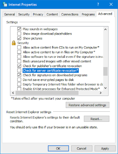Click the Apply button
The height and width of the screenshot is (154, 118).
pyautogui.click(x=105, y=149)
